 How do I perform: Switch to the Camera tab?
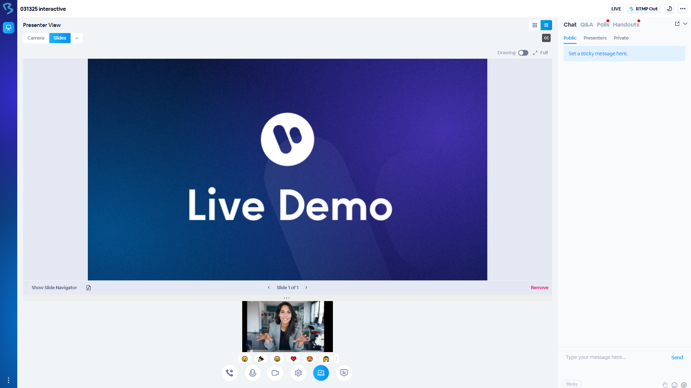point(36,38)
